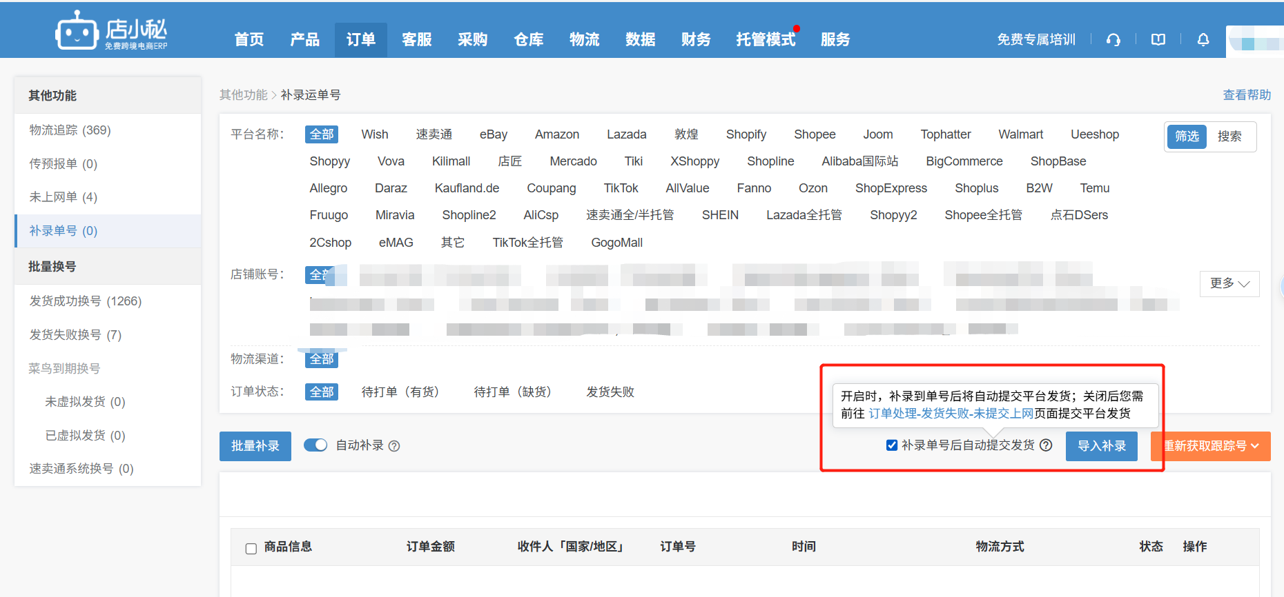Open the 产品 top menu
This screenshot has width=1284, height=597.
305,39
